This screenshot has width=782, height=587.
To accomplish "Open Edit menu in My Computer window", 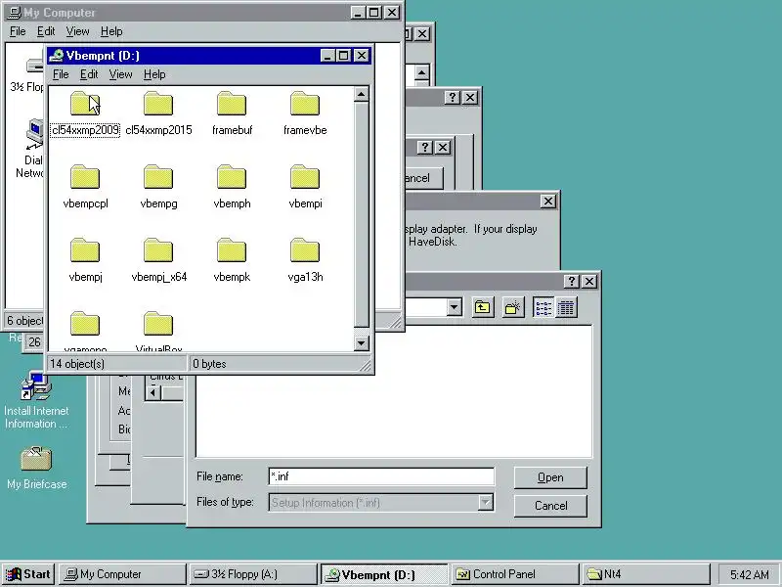I will (x=46, y=31).
